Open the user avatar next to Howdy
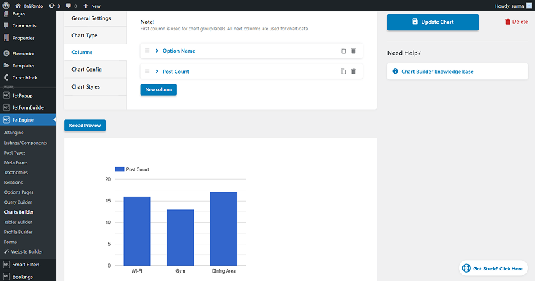535x281 pixels. 529,6
